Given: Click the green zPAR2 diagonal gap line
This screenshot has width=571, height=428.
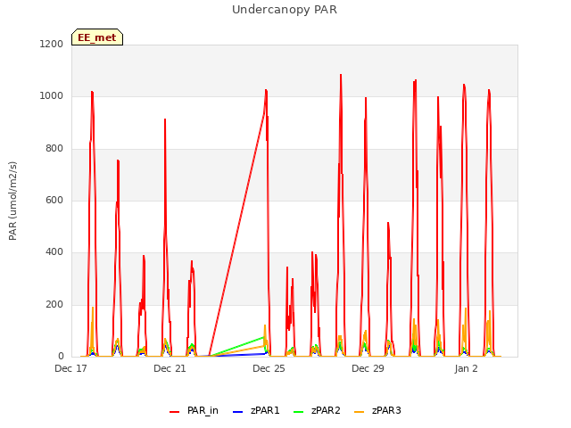Looking at the screenshot, I should (x=236, y=347).
